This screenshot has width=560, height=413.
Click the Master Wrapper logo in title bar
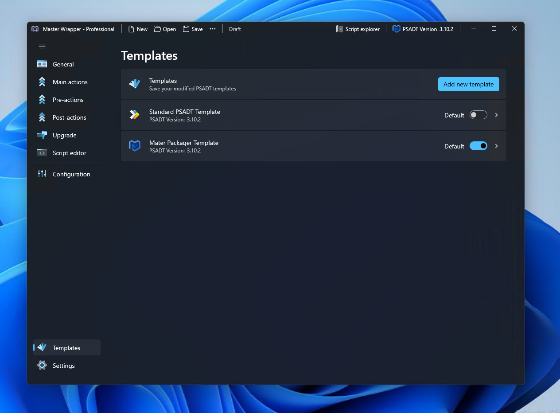pyautogui.click(x=35, y=29)
